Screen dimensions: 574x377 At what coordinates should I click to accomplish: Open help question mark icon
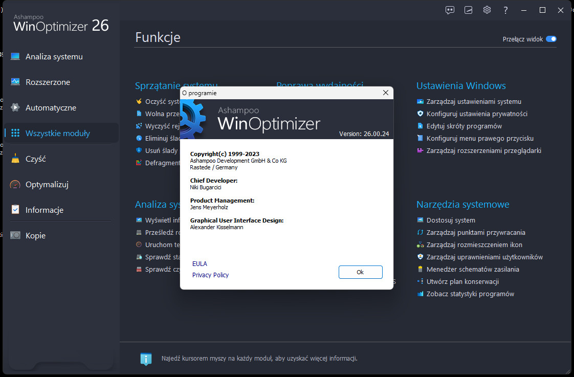tap(505, 10)
